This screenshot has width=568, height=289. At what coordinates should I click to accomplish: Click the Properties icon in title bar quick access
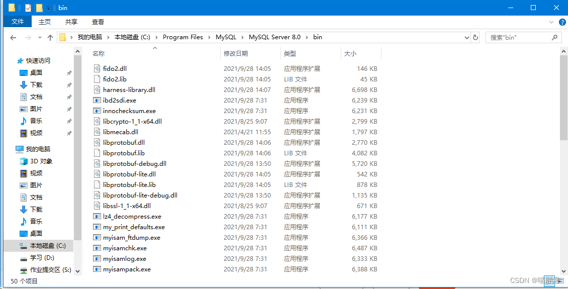point(28,8)
